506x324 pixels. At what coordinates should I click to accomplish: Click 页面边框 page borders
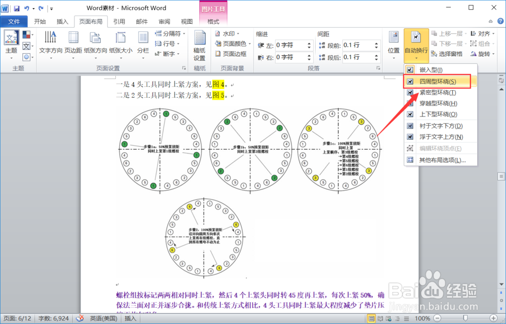(231, 54)
